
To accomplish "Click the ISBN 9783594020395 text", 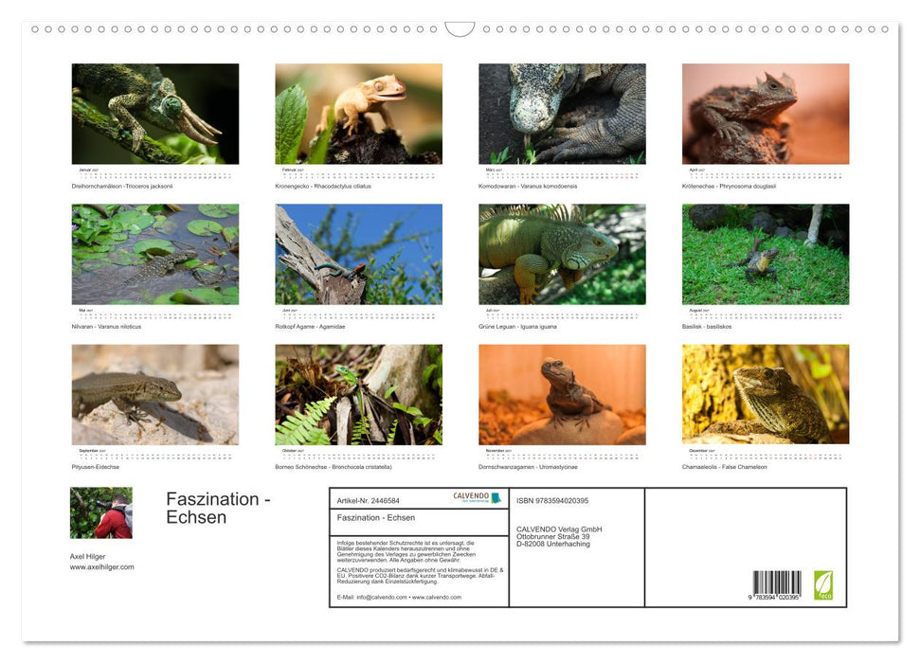I will click(552, 501).
